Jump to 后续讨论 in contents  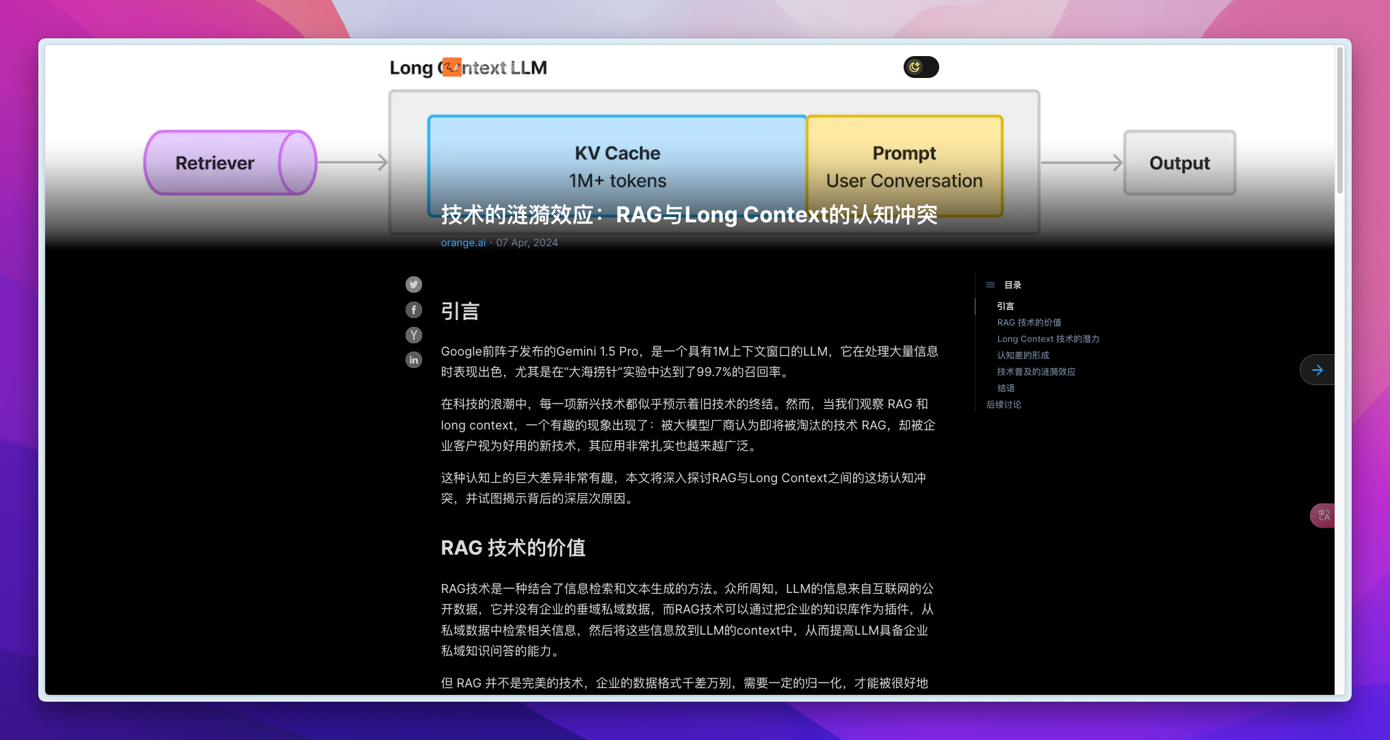tap(1004, 405)
